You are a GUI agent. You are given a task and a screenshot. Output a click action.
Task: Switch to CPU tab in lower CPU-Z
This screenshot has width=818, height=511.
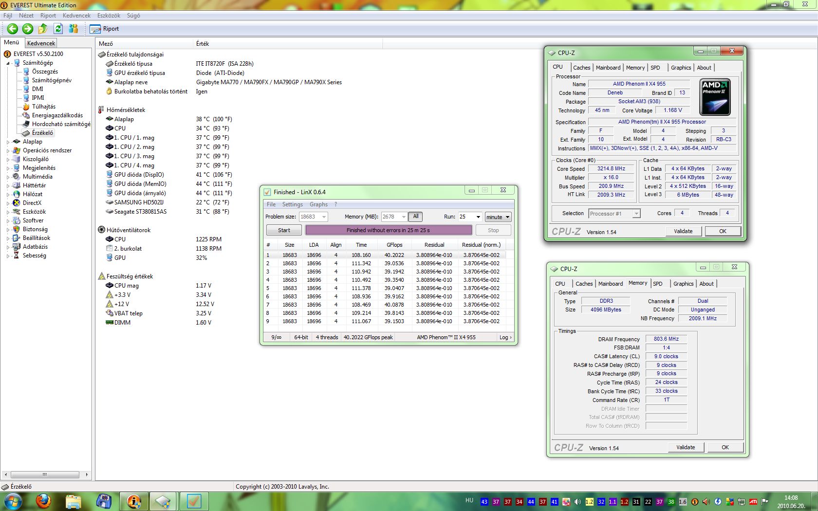coord(560,284)
